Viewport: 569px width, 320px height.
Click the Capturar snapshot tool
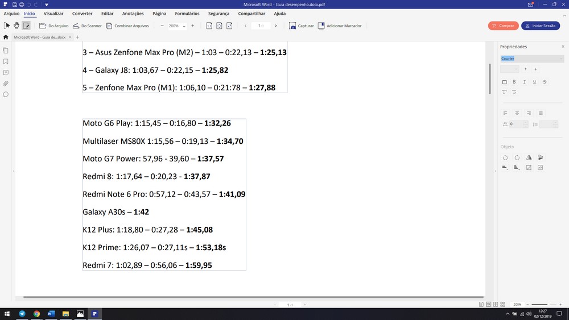302,26
